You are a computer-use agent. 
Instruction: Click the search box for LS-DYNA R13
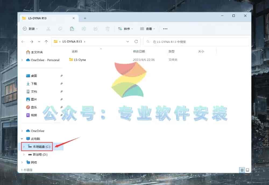[196, 42]
